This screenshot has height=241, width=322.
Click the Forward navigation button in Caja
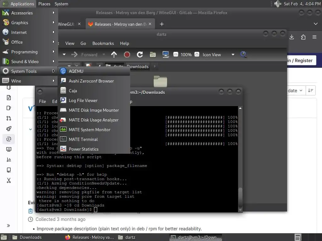(x=85, y=55)
